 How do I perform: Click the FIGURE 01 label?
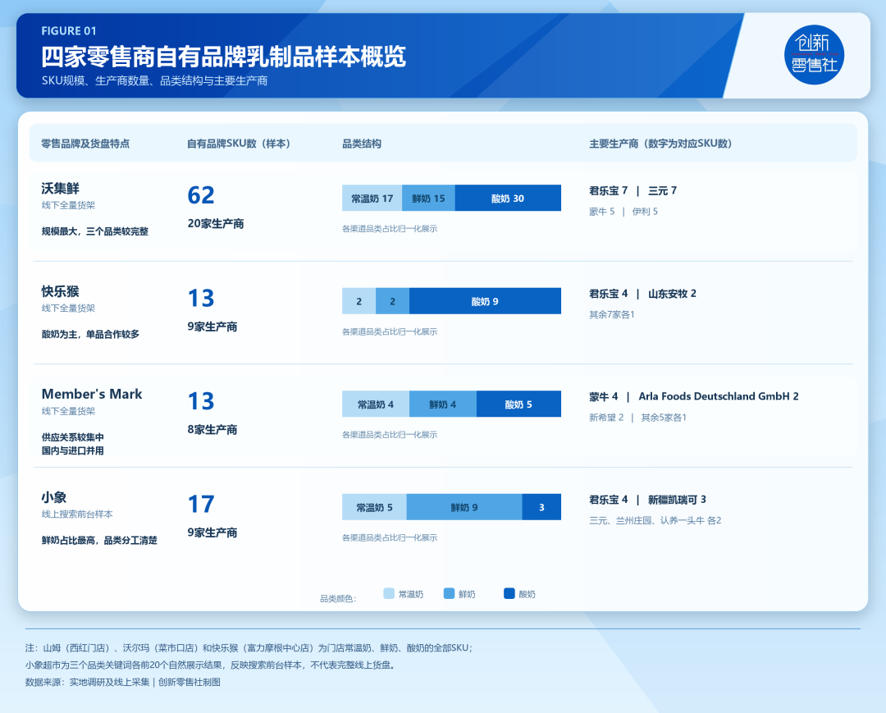pos(69,31)
